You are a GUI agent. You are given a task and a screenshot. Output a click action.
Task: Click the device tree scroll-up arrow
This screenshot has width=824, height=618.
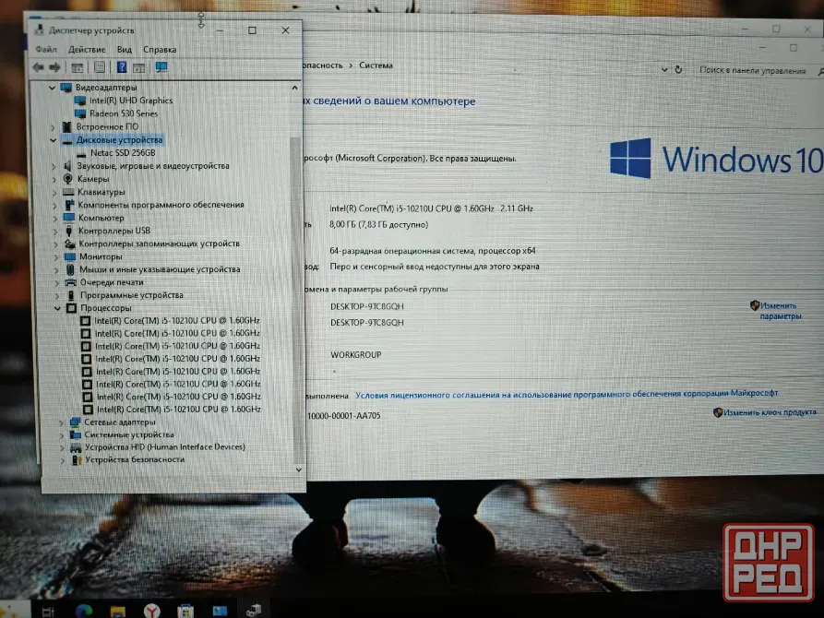pyautogui.click(x=294, y=88)
